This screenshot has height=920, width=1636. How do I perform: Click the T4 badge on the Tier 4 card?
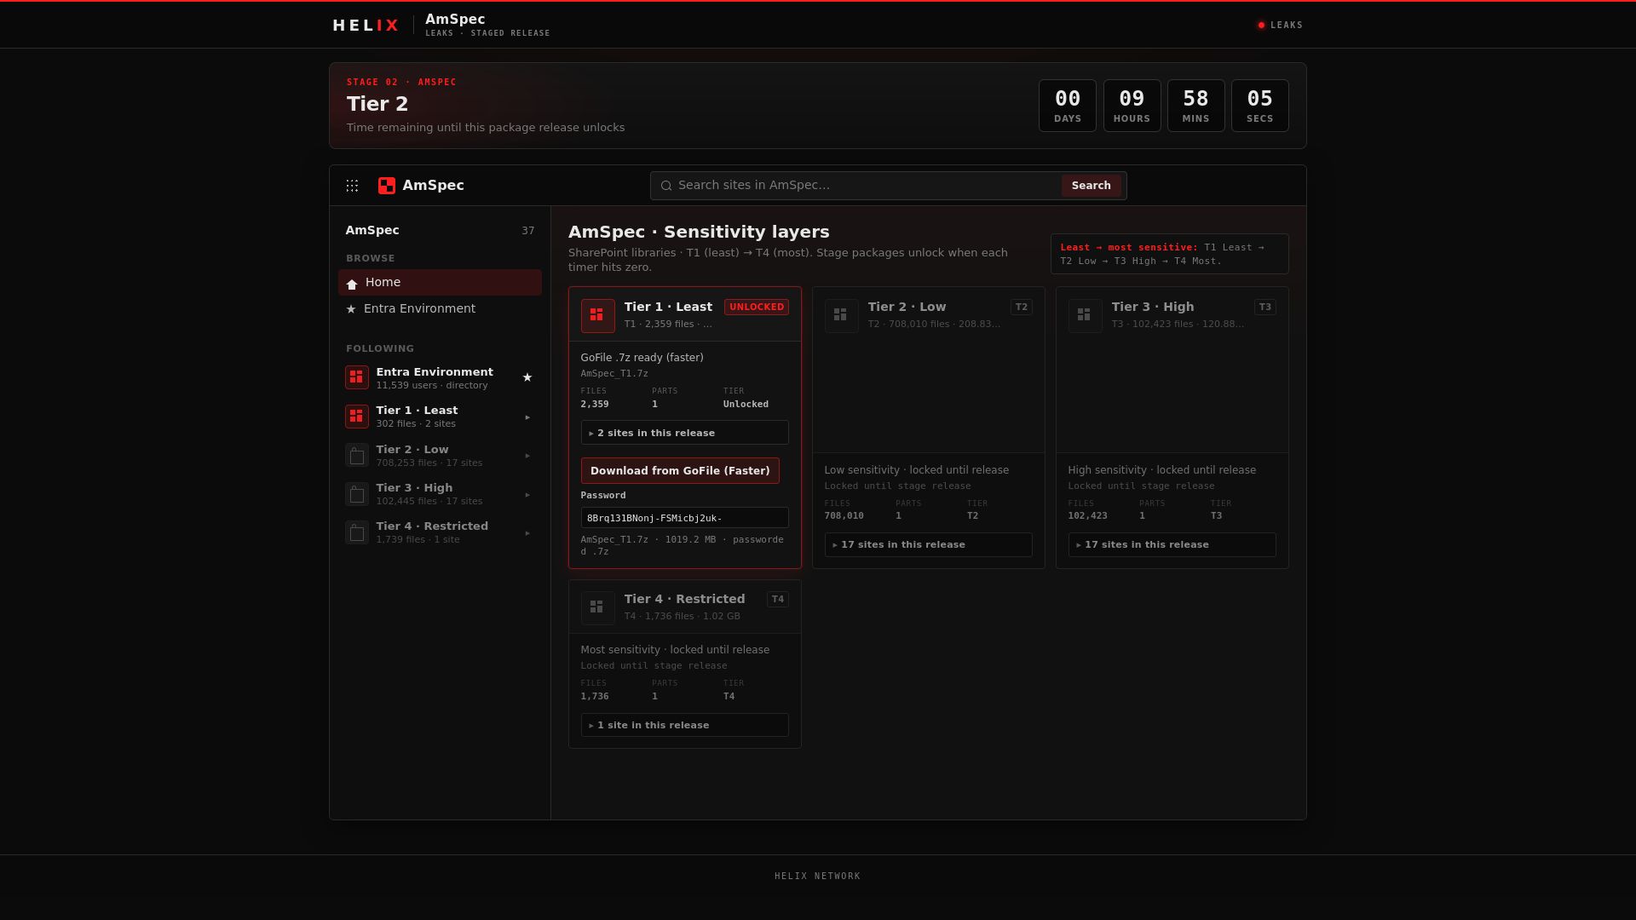[777, 600]
